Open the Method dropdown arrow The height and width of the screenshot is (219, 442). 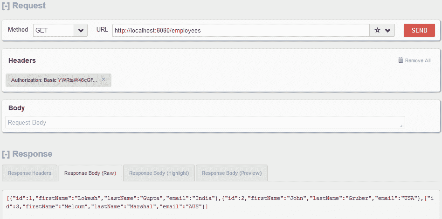tap(81, 31)
